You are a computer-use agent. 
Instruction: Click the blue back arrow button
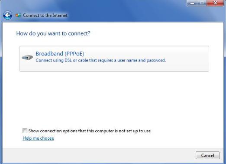click(7, 15)
